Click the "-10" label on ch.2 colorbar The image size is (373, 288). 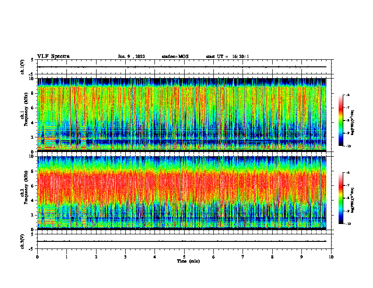click(349, 224)
